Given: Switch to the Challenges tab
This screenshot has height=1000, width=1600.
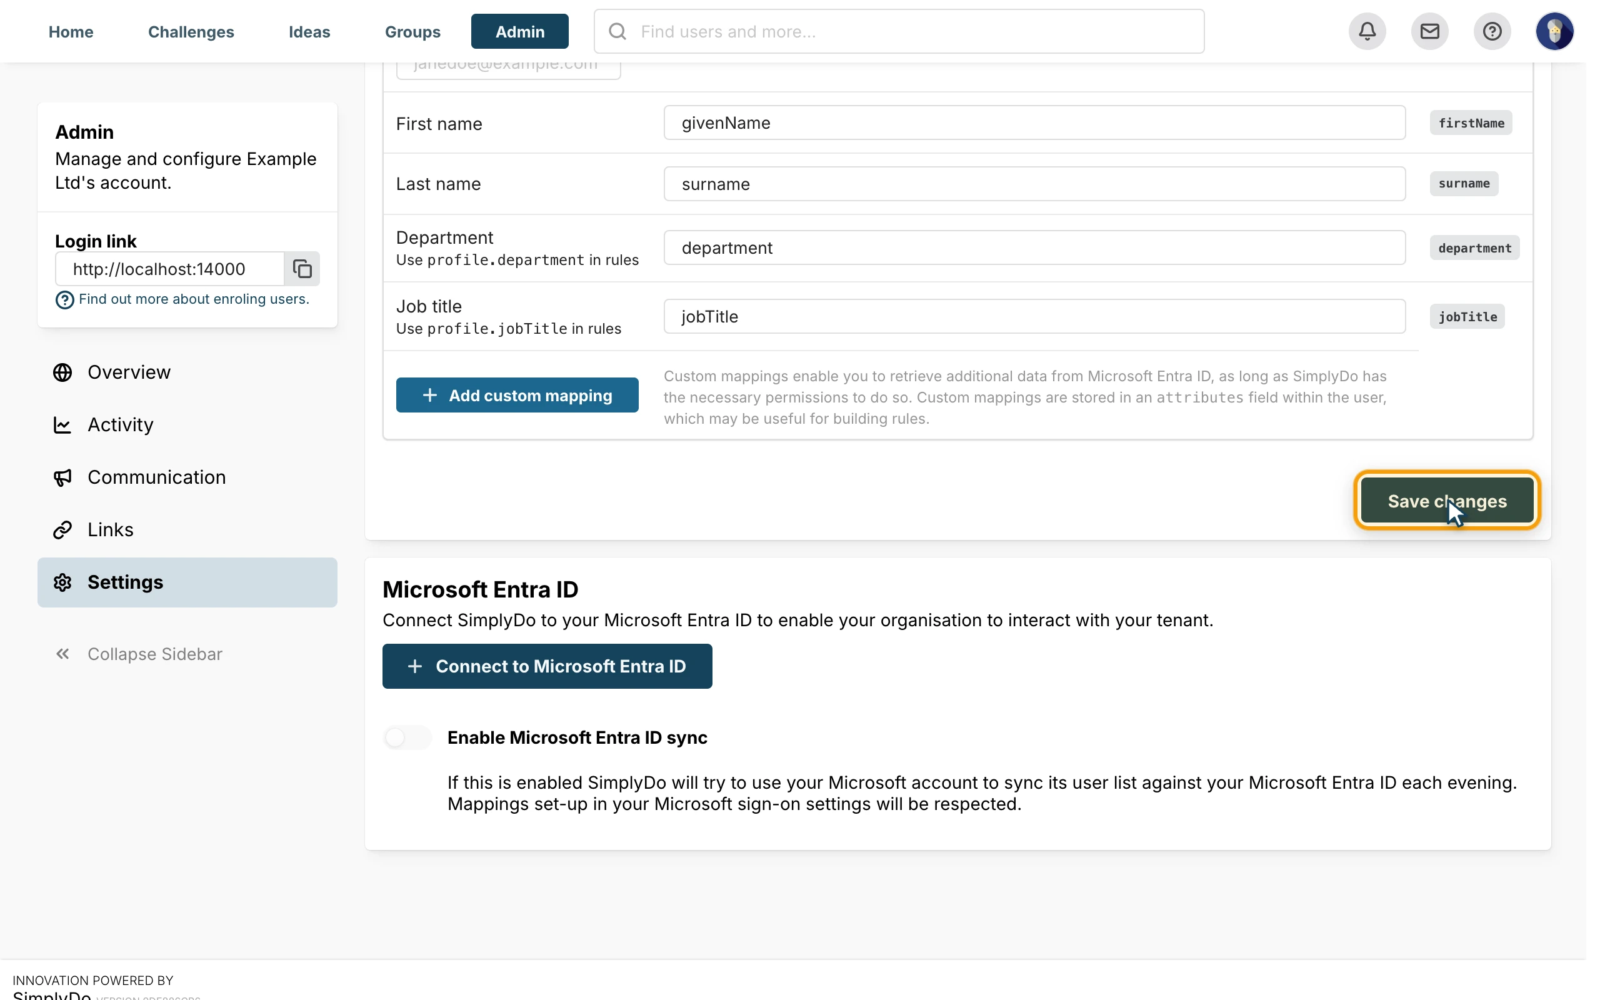Looking at the screenshot, I should coord(191,31).
